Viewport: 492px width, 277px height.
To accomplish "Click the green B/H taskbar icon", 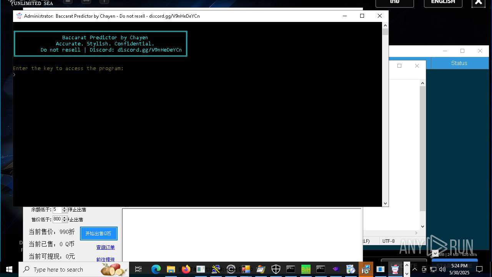I will tap(306, 269).
